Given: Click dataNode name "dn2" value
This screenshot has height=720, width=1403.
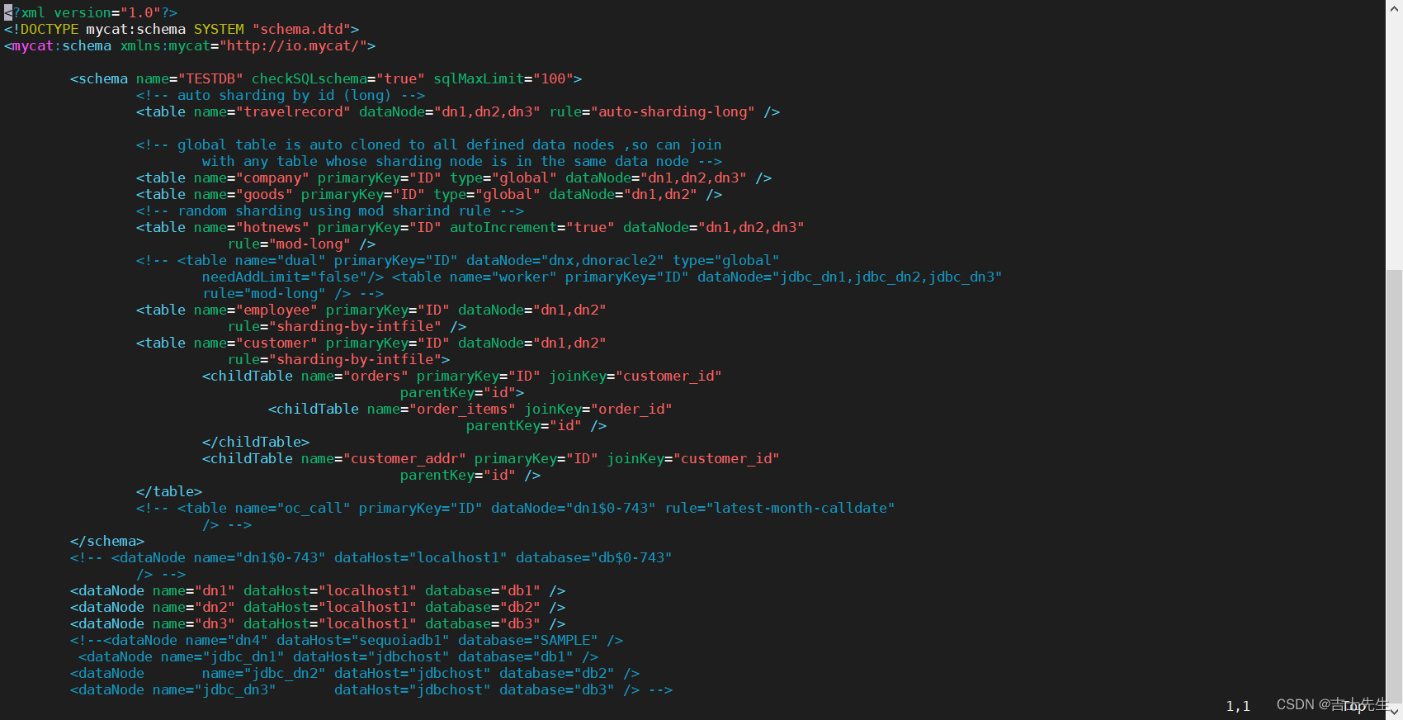Looking at the screenshot, I should point(215,607).
